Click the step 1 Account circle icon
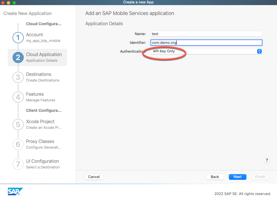 18,38
